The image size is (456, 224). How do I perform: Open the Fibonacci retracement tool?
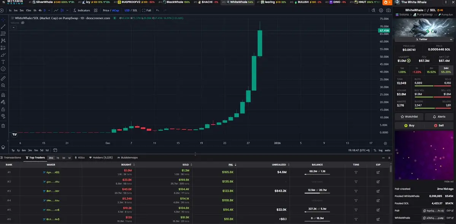[3, 33]
